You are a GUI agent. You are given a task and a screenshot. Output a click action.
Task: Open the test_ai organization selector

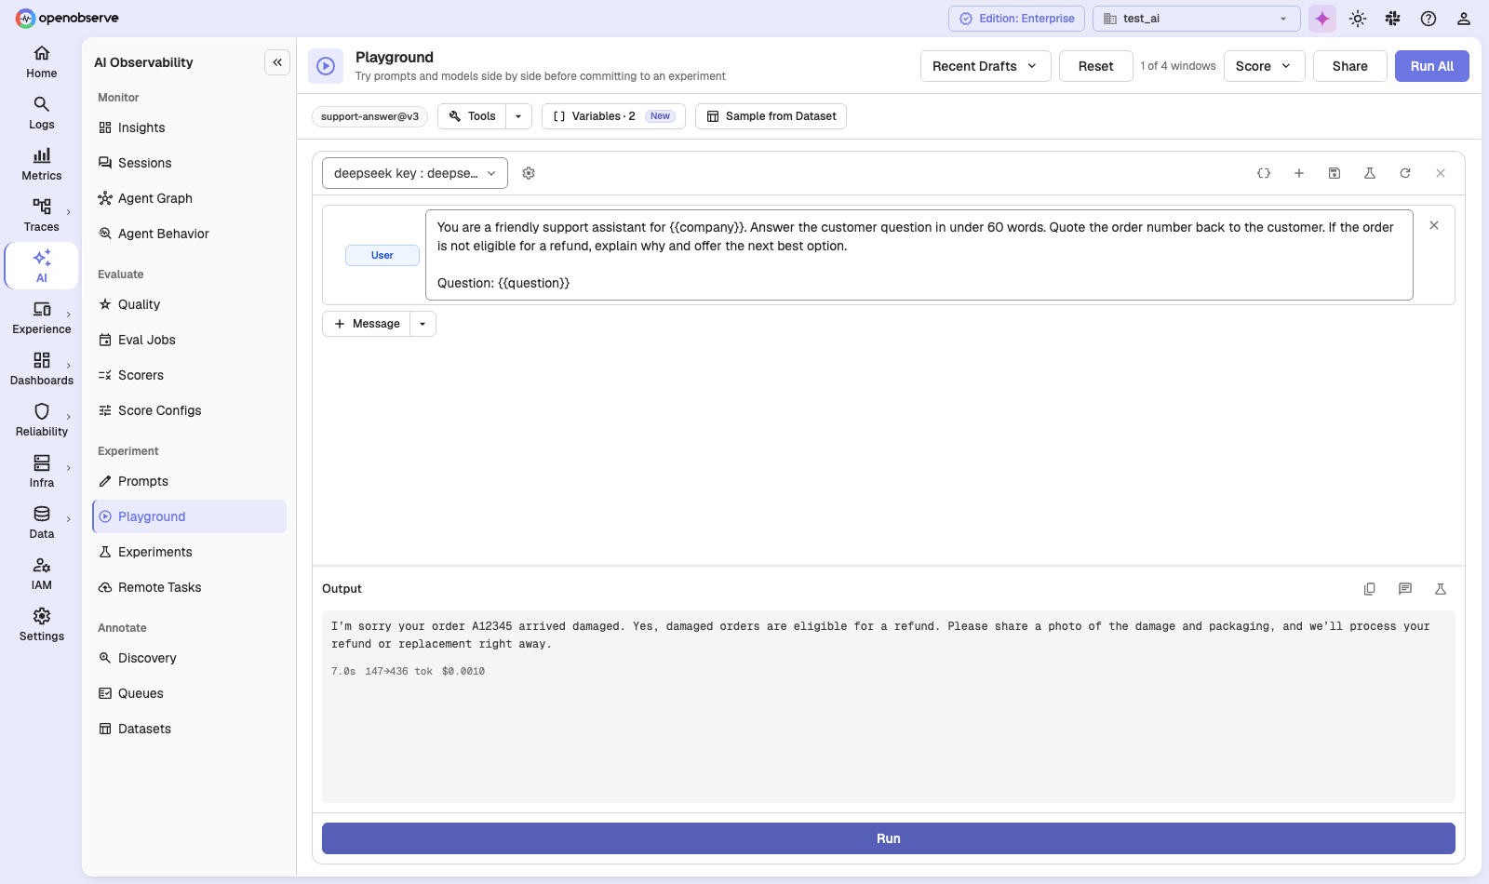click(x=1197, y=19)
